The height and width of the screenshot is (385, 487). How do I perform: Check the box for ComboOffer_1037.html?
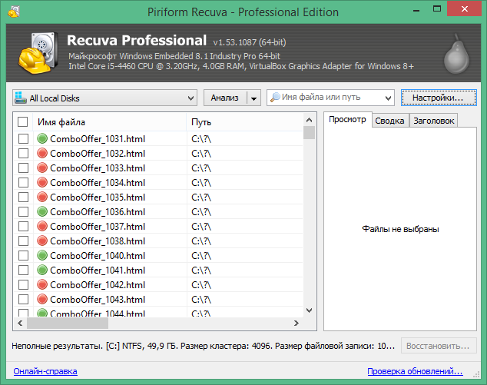pyautogui.click(x=23, y=226)
